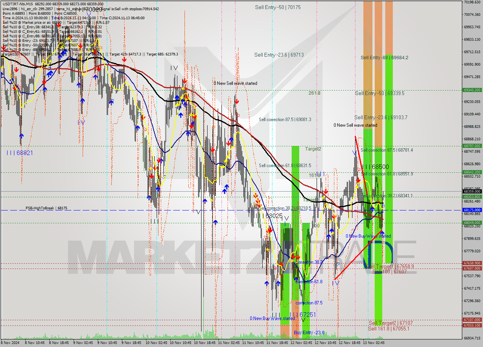Select red 67107.000 price tag
The height and width of the screenshot is (347, 483).
pyautogui.click(x=472, y=319)
